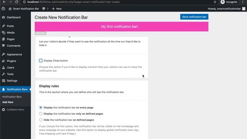Click the Incognito profile icon
247x139 pixels.
(x=223, y=2)
